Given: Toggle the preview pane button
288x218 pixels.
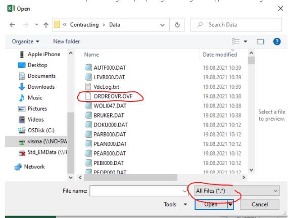Looking at the screenshot, I should pyautogui.click(x=260, y=42).
